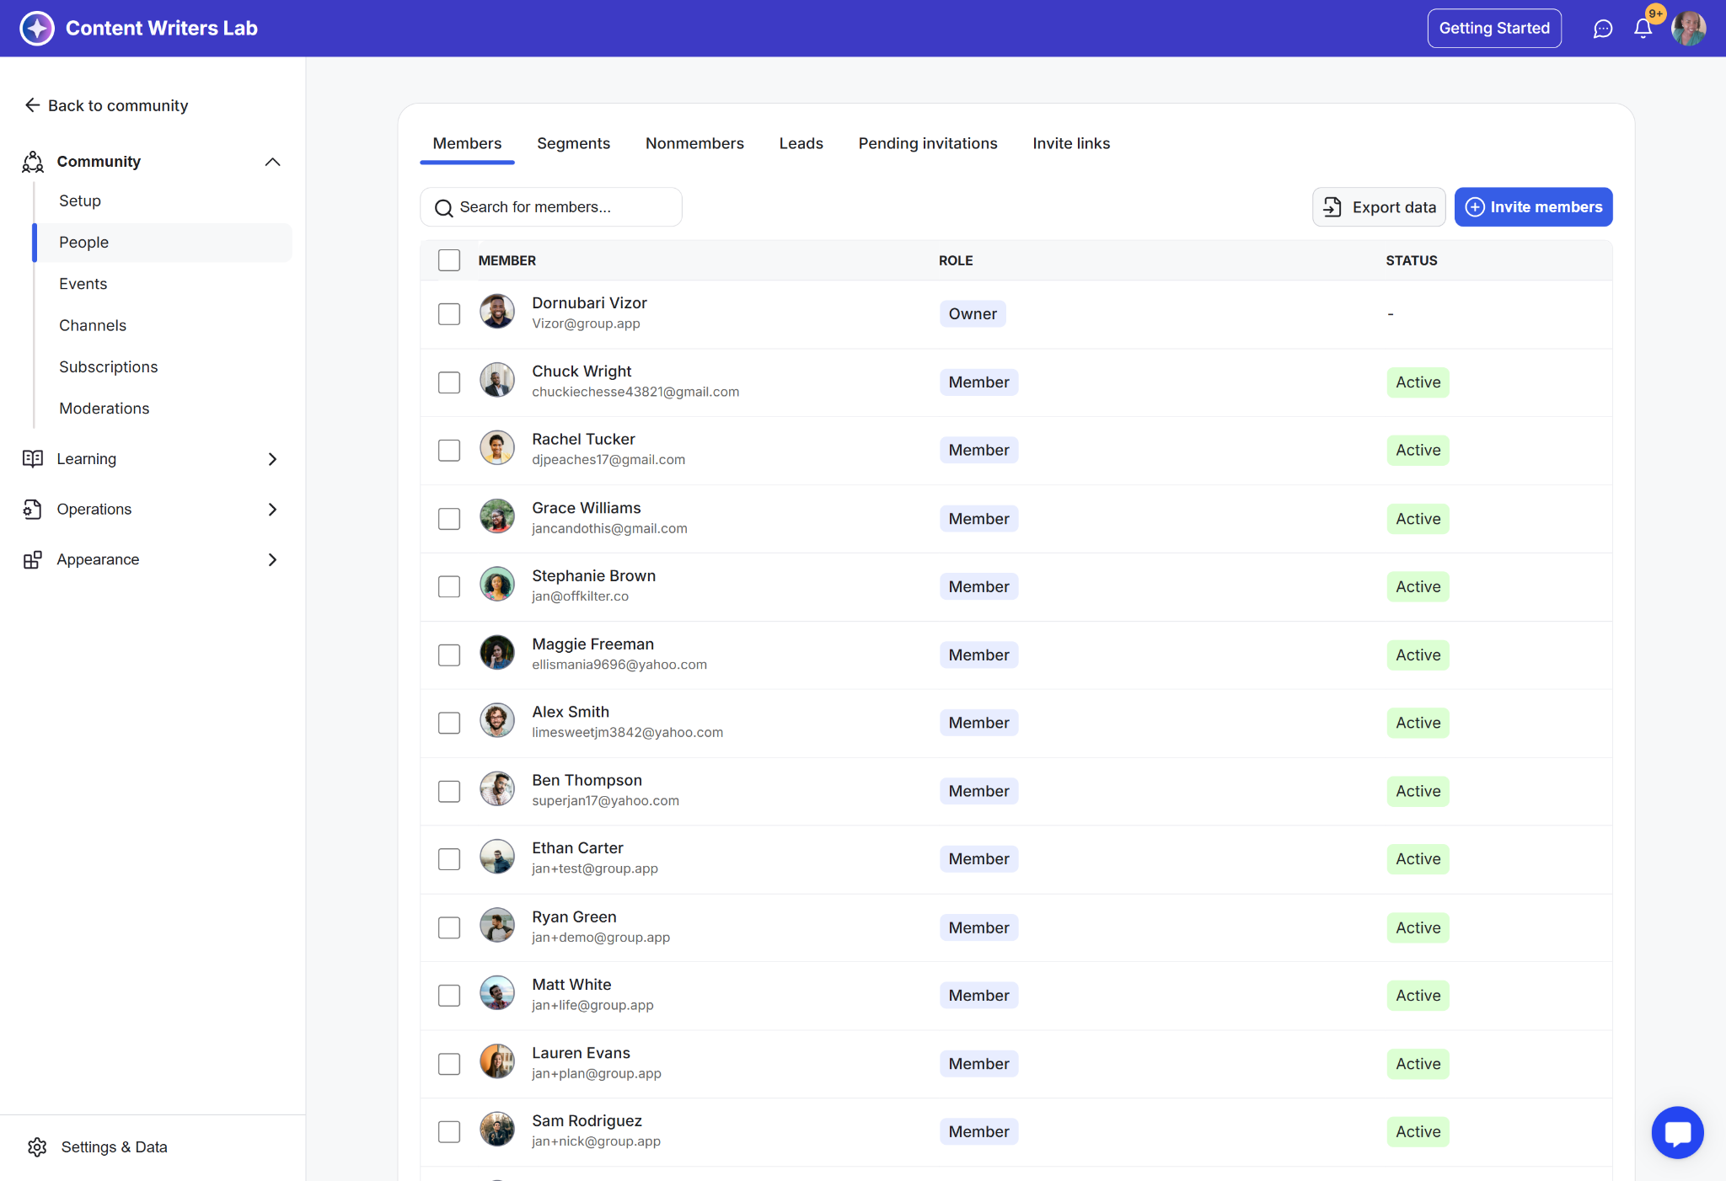Select Chuck Wright's row checkbox
Screen dimensions: 1726x1181
pyautogui.click(x=449, y=382)
